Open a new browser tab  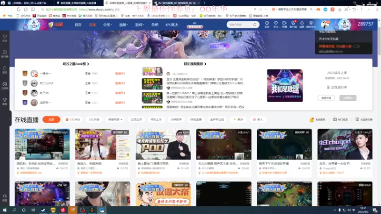[205, 3]
